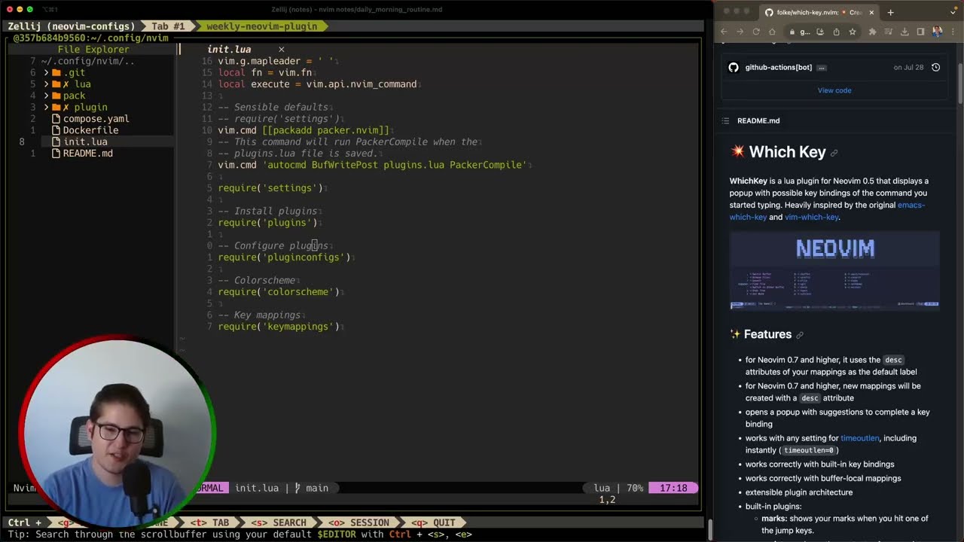Open the vim-which-key link
Screen dimensions: 964x542
811,217
